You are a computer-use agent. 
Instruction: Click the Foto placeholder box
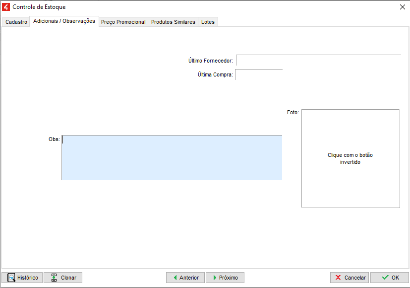click(x=350, y=158)
